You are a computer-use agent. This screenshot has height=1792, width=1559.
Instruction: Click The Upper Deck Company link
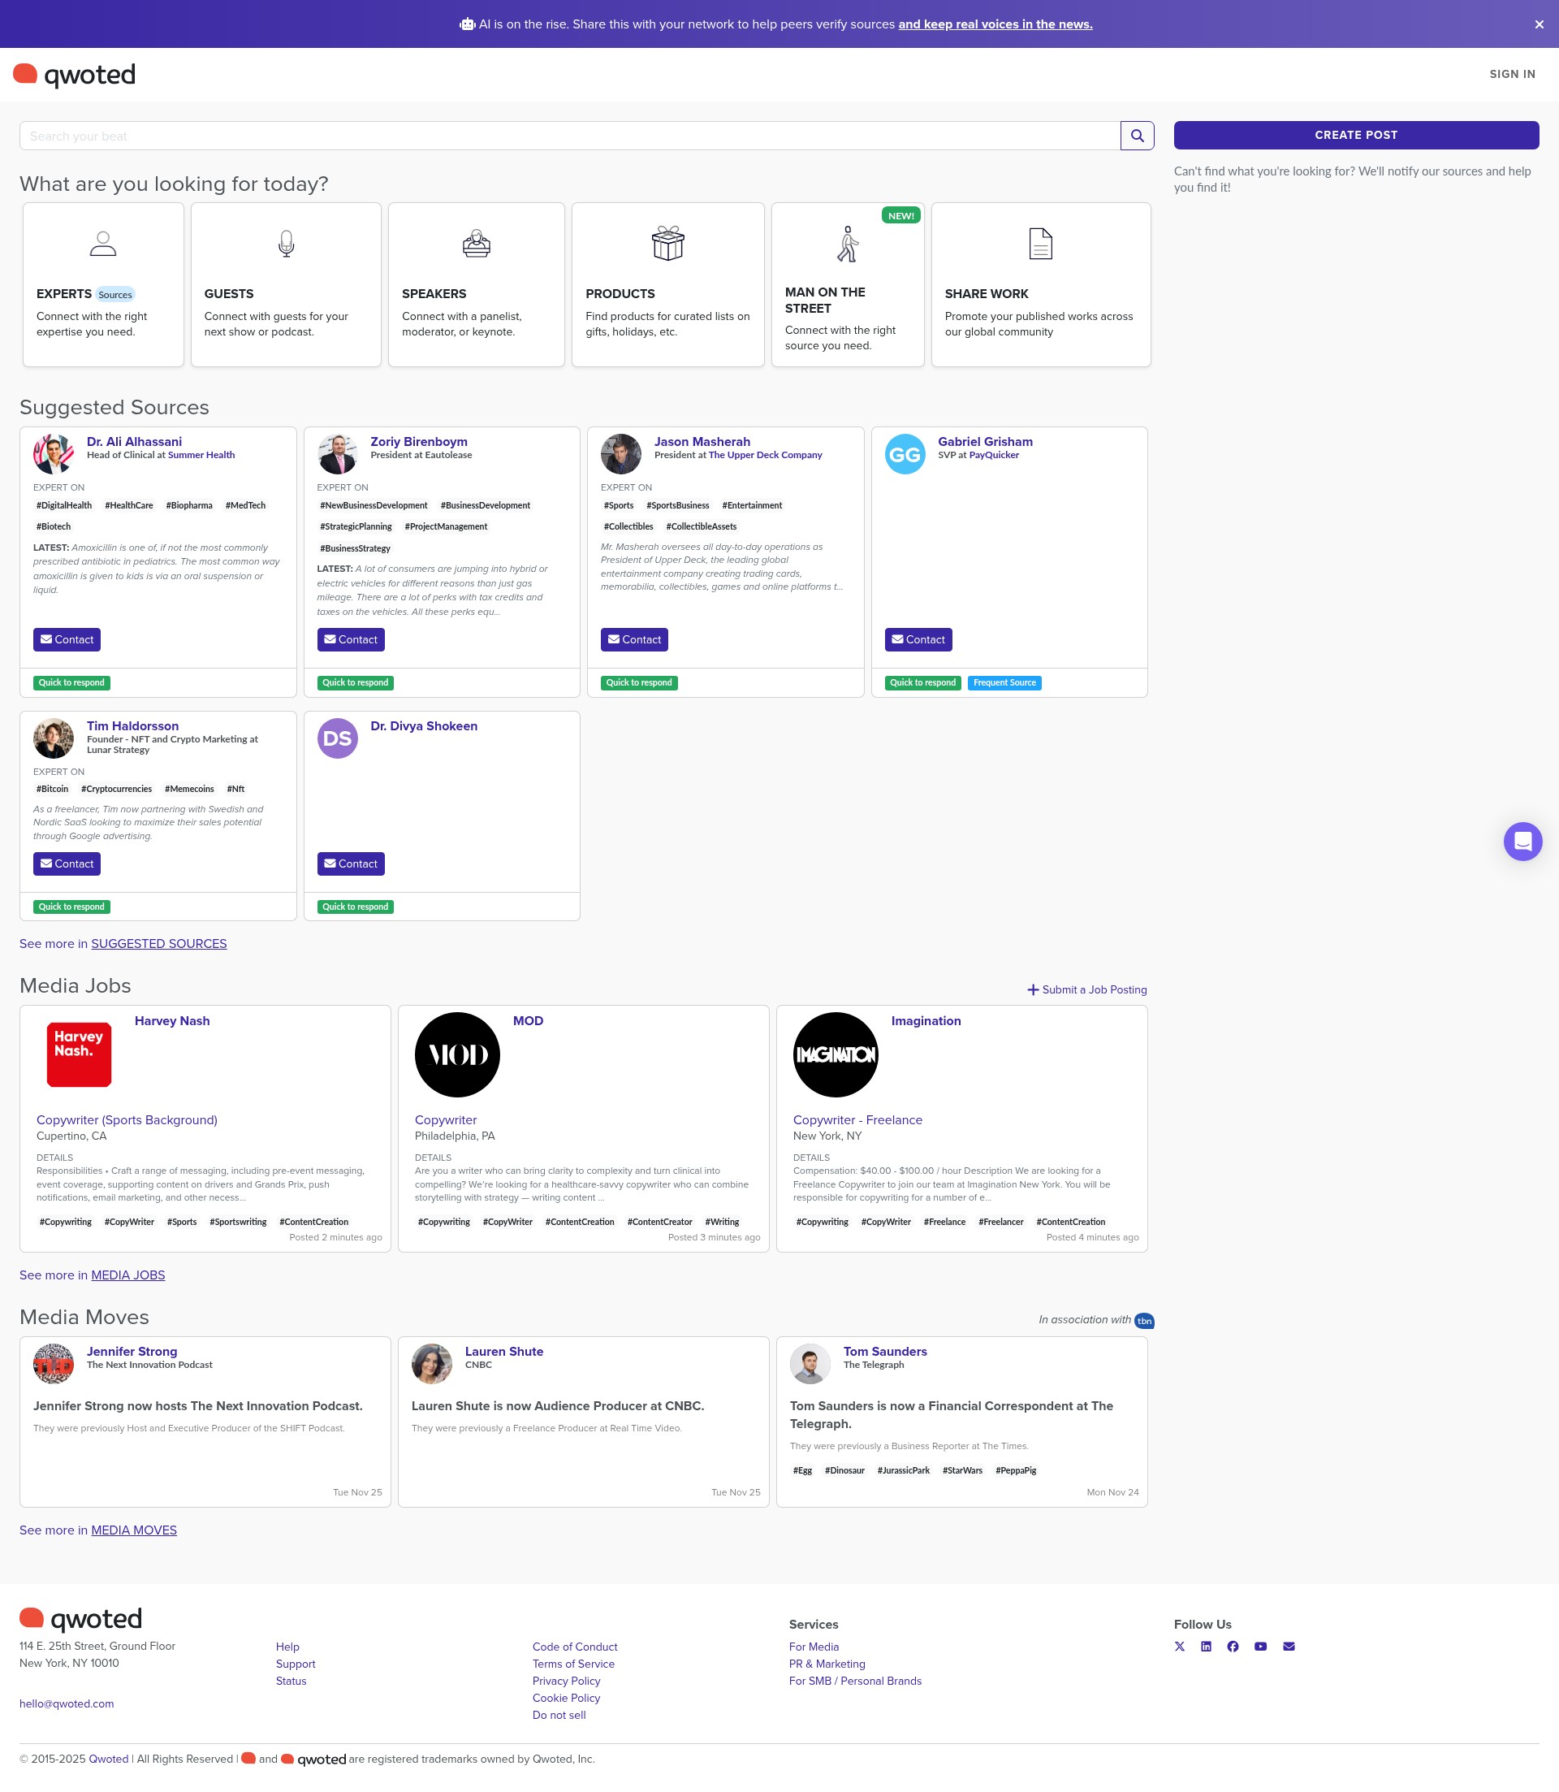coord(766,455)
